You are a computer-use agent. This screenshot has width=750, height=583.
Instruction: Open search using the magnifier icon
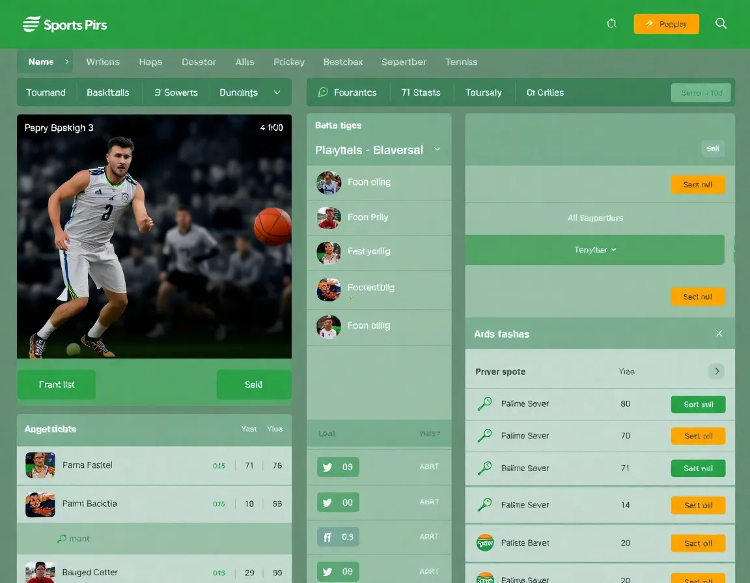point(721,23)
